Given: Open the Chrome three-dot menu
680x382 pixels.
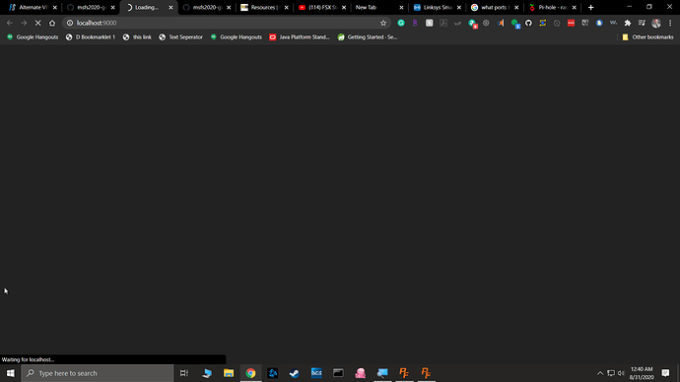Looking at the screenshot, I should (x=670, y=23).
